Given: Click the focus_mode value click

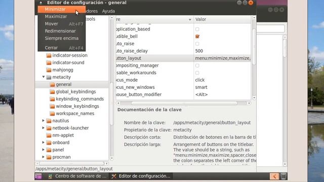Looking at the screenshot, I should [x=200, y=80].
